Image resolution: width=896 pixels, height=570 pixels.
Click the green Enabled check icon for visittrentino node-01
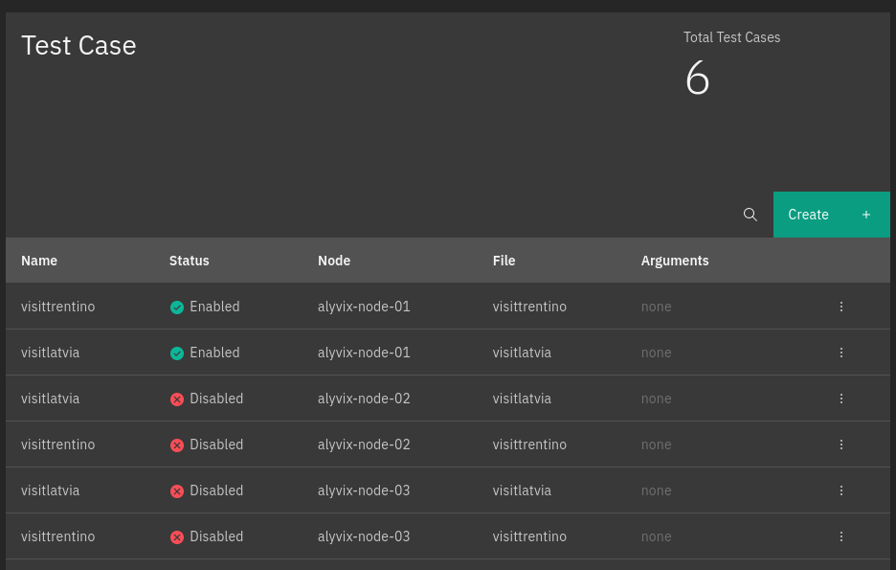pyautogui.click(x=177, y=308)
